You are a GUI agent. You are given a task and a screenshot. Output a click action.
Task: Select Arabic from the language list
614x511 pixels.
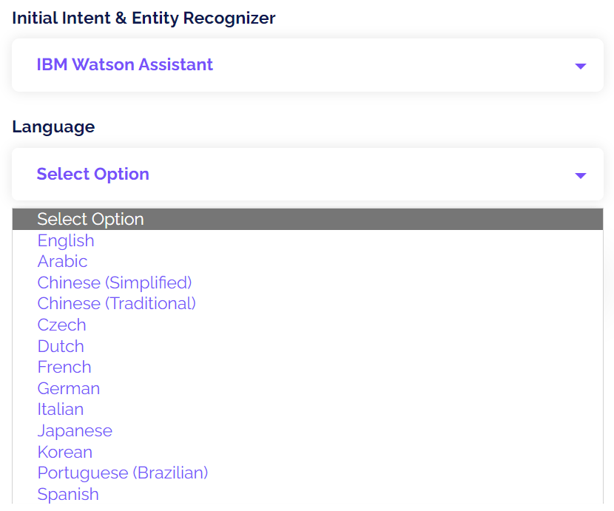tap(62, 261)
